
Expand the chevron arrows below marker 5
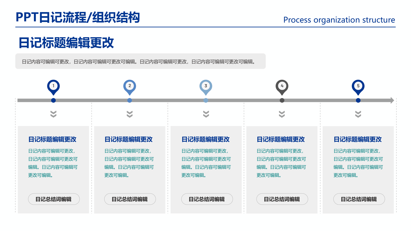coord(358,114)
